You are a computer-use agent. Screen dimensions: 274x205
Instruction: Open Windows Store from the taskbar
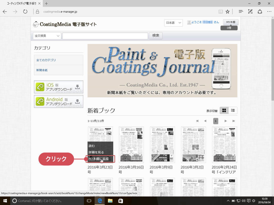click(x=120, y=201)
